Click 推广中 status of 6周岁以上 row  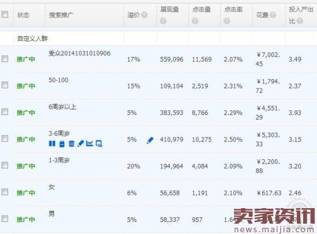[x=26, y=113]
